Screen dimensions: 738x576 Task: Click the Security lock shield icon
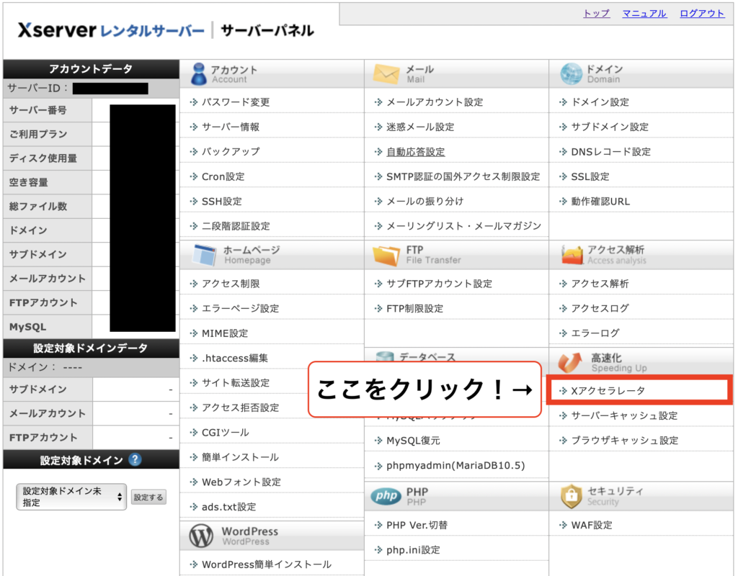coord(572,496)
